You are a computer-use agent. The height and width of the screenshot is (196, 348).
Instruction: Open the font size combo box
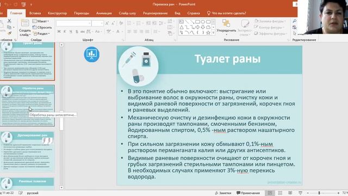[x=98, y=23]
